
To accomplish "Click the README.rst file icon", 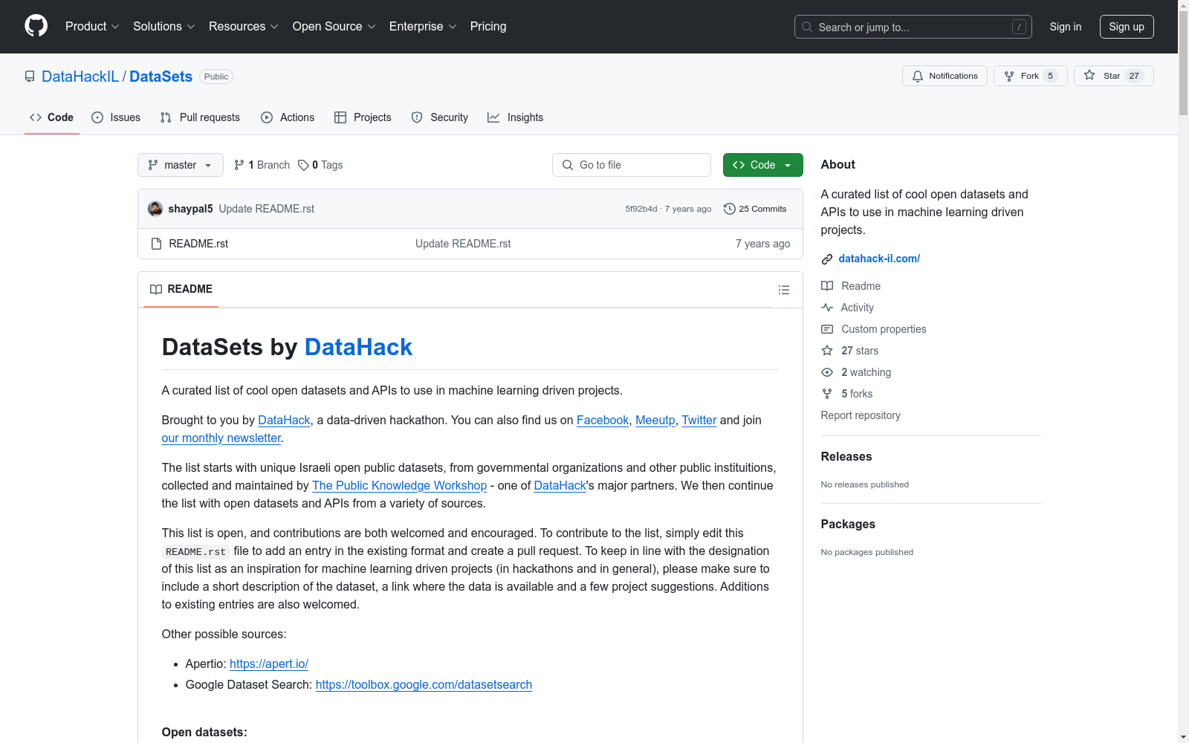I will click(156, 244).
